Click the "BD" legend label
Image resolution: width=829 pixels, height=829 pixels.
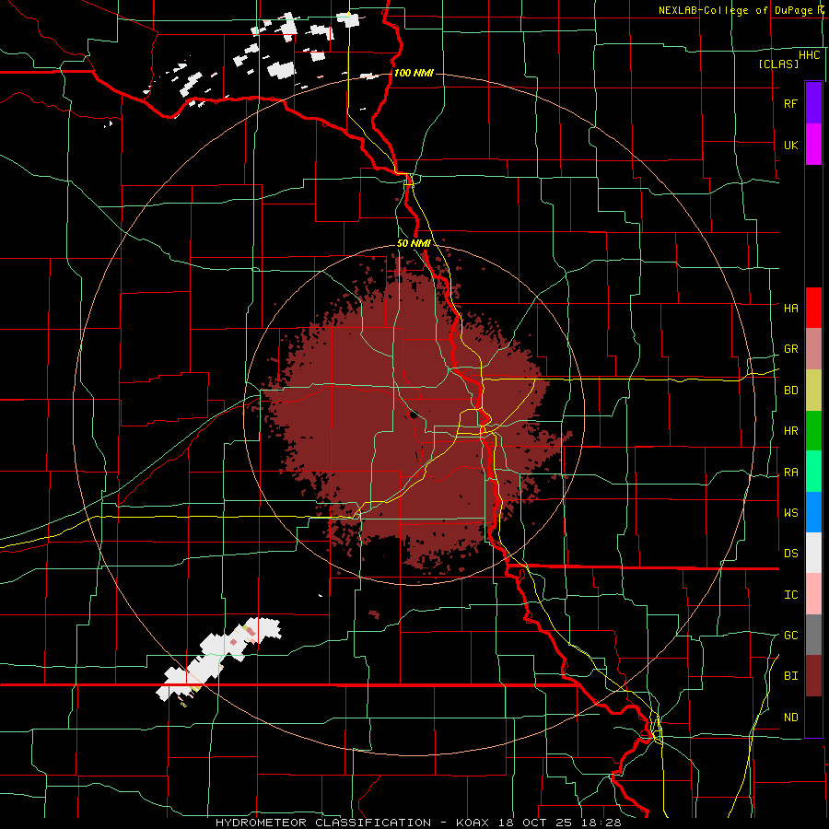[x=790, y=391]
